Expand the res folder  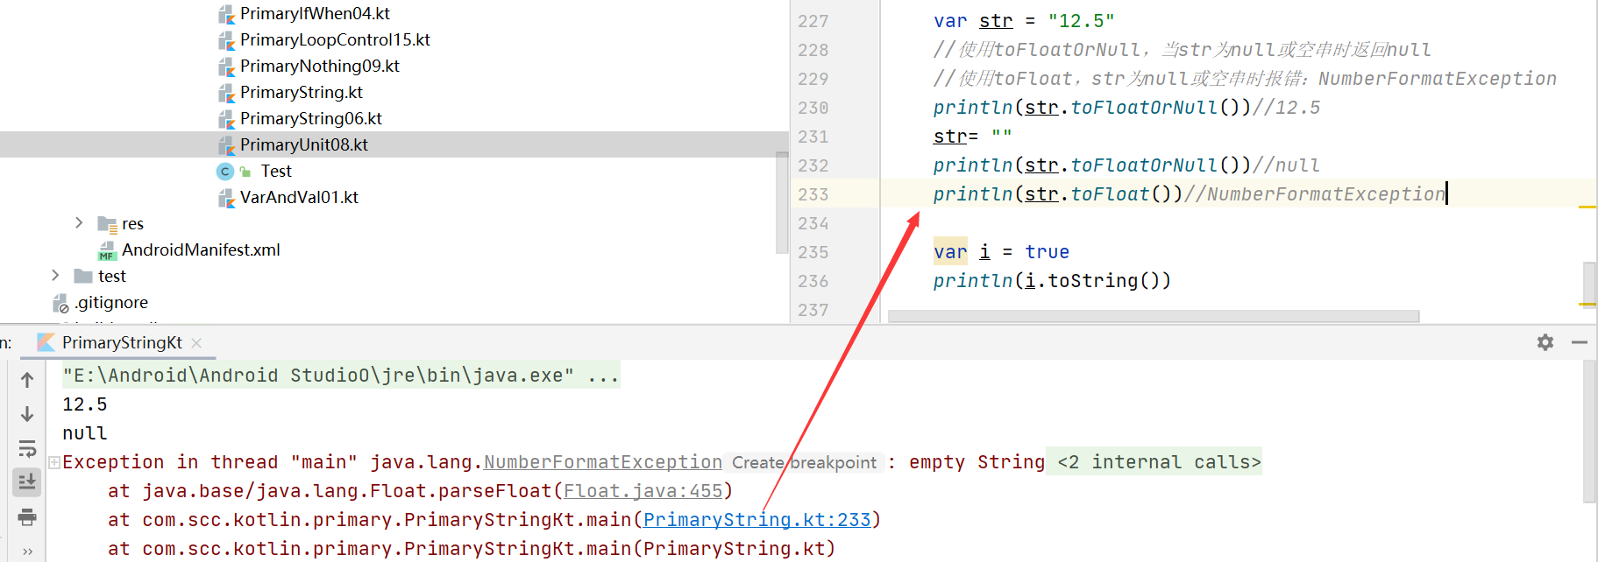pos(79,223)
